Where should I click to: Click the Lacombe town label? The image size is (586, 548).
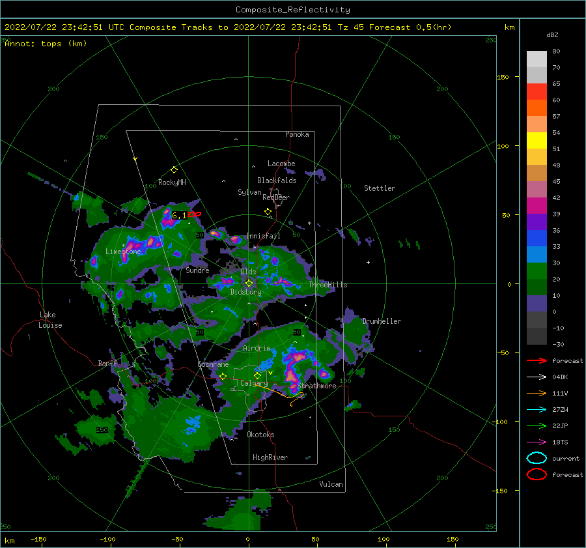coord(281,164)
